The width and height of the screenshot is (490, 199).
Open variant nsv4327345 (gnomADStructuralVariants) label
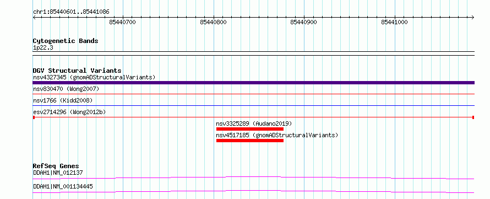click(94, 77)
